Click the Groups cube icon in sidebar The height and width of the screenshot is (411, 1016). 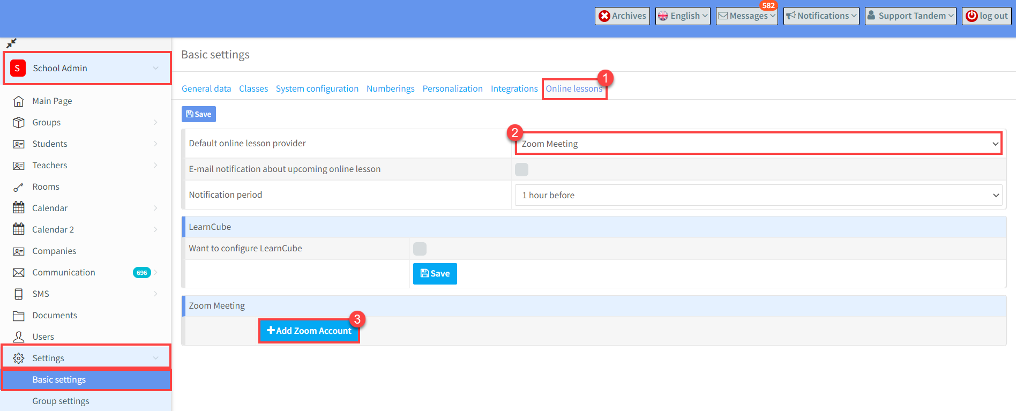tap(19, 123)
